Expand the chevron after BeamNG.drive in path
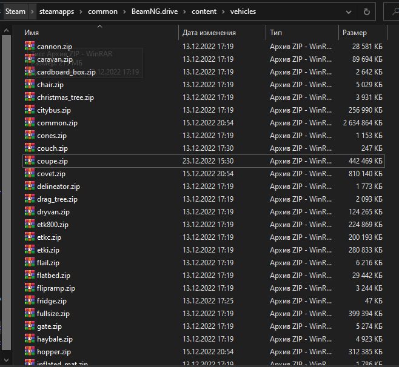The width and height of the screenshot is (399, 367). click(184, 12)
